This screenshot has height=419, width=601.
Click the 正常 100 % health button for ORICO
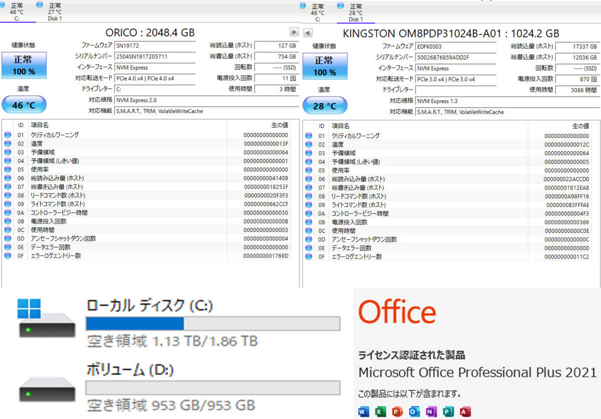pyautogui.click(x=24, y=65)
